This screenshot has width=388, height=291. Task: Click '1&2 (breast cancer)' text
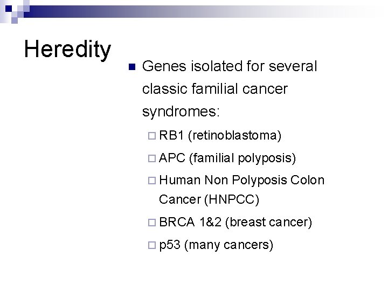255,222
